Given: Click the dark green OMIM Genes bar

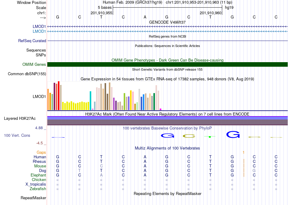Looking at the screenshot, I should (x=167, y=64).
